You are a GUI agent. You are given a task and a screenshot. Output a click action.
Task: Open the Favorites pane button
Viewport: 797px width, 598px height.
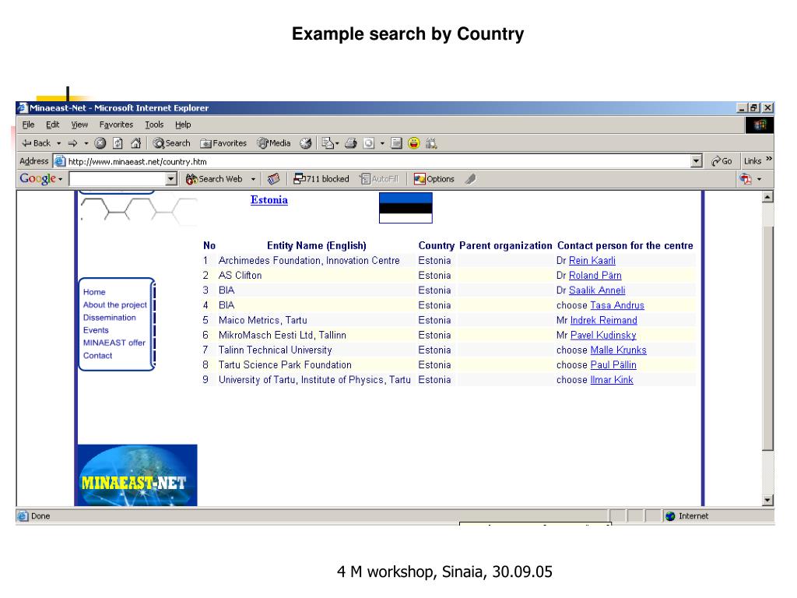pos(223,143)
